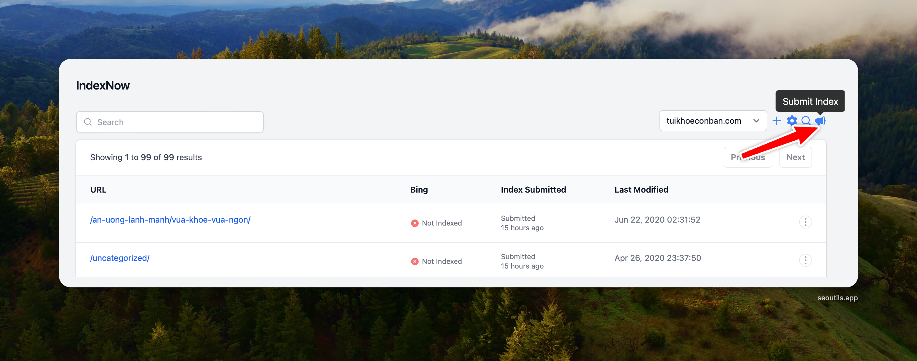Click the dropdown chevron next to tuikhoeconban.com
The image size is (917, 361).
click(x=756, y=121)
